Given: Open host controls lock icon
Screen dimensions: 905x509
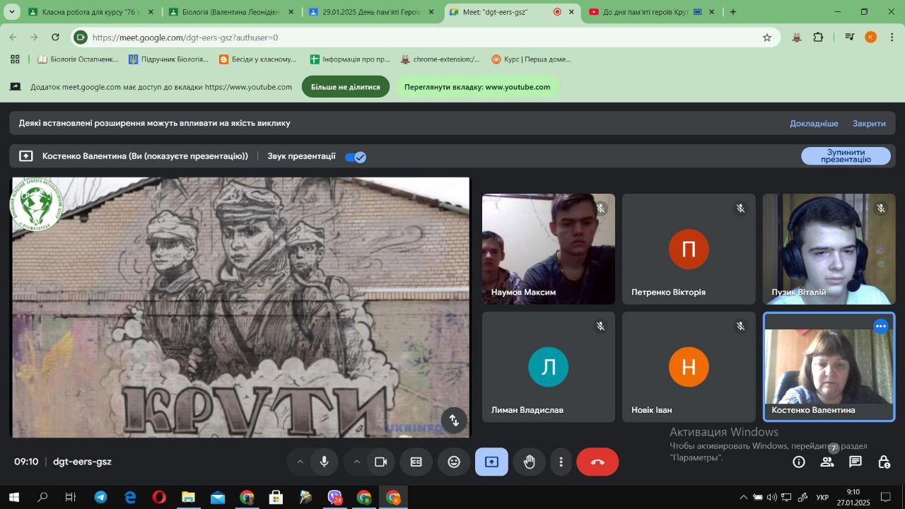Looking at the screenshot, I should (x=884, y=462).
